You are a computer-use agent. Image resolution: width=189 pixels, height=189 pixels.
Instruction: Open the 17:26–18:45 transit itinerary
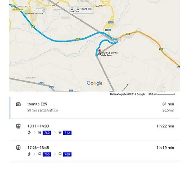tap(94, 151)
